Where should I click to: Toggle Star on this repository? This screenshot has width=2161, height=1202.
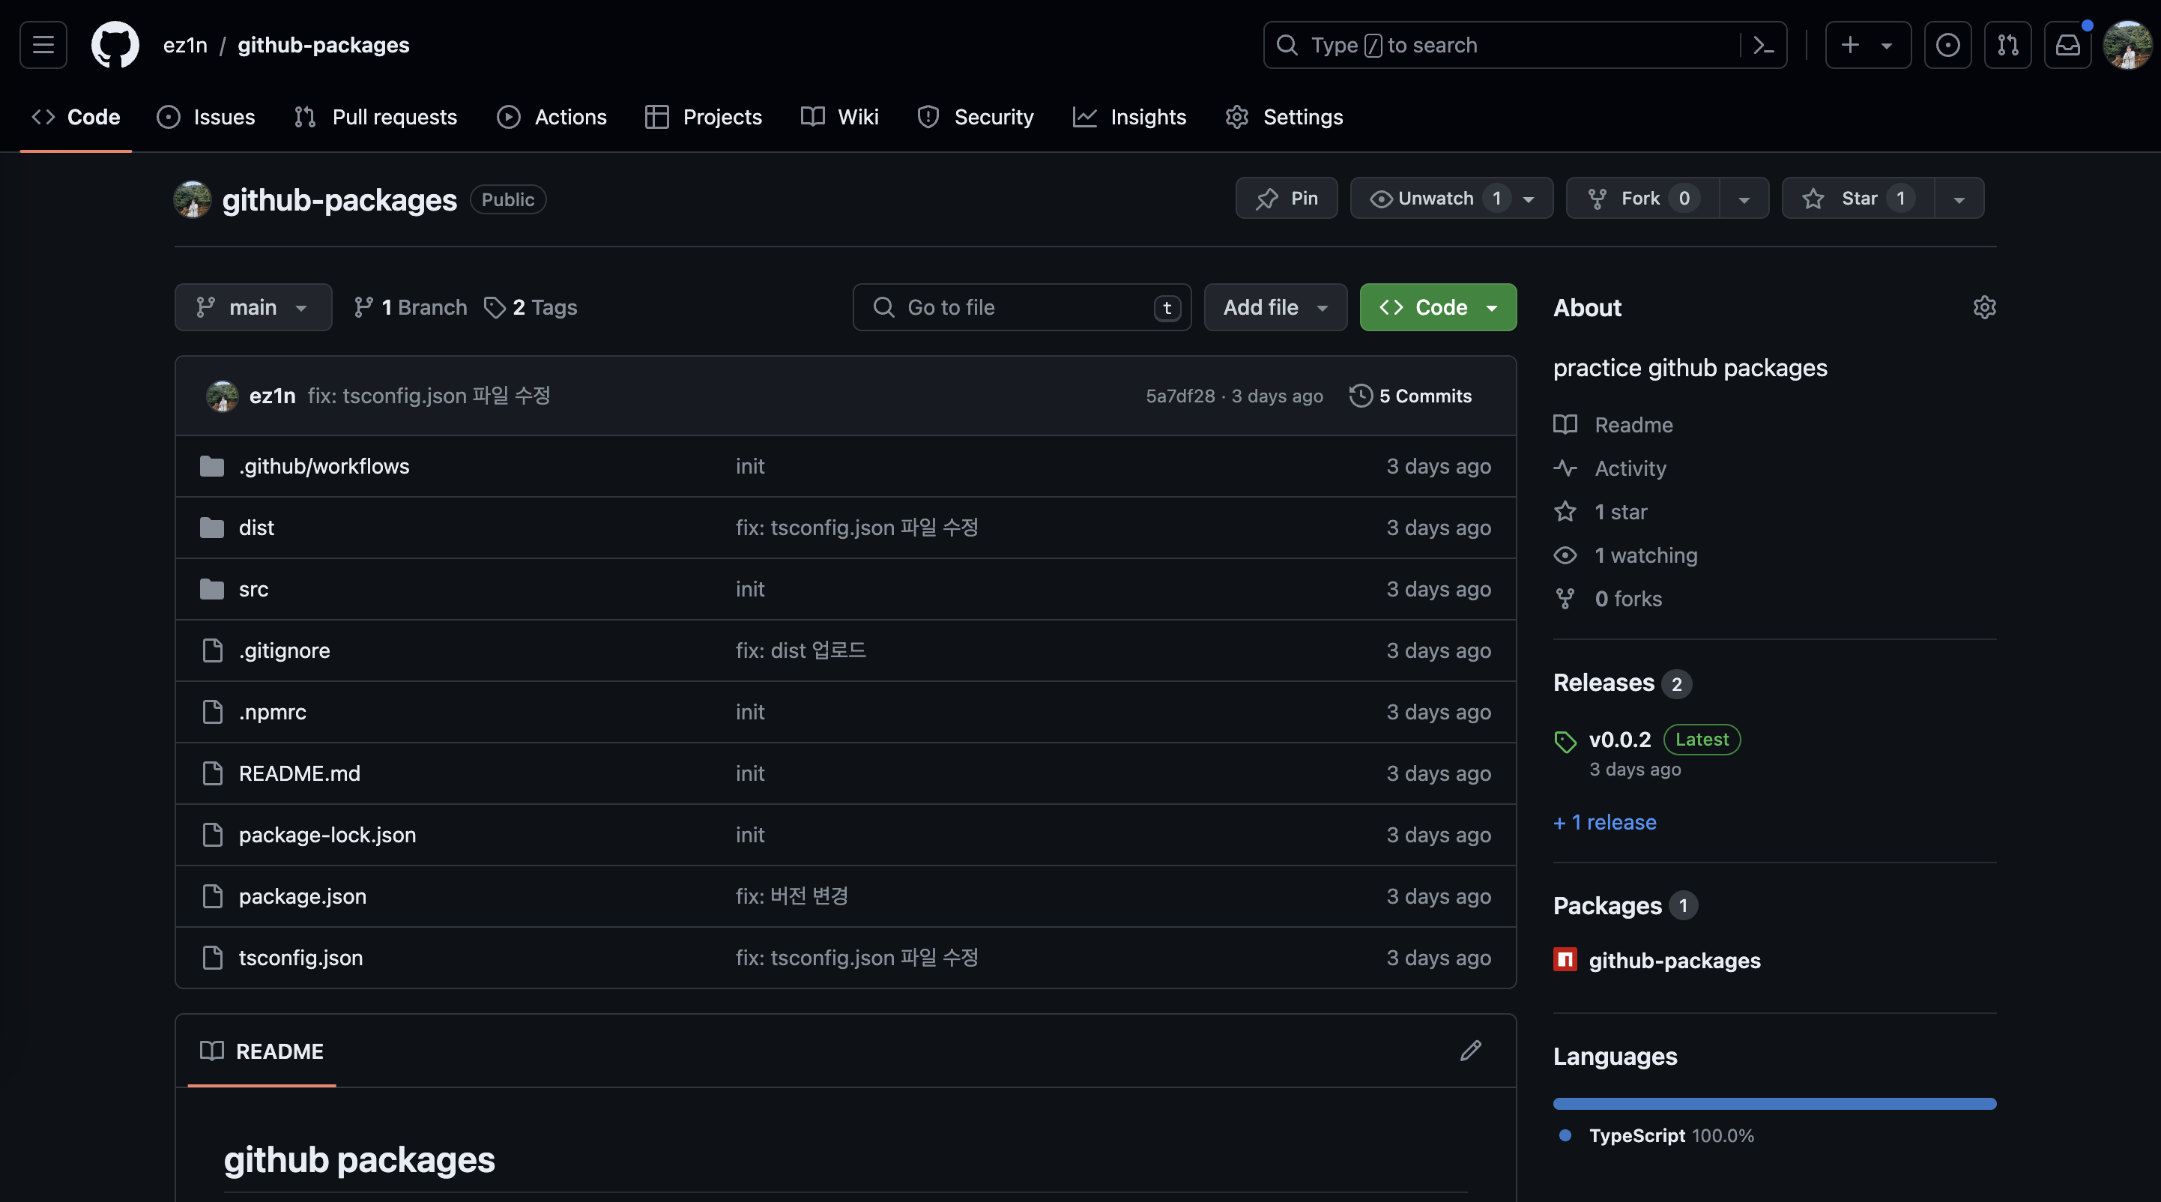click(1858, 198)
